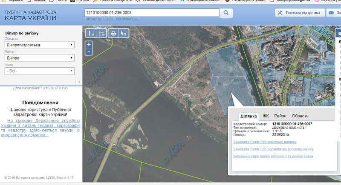
Task: Open the Місто dropdown showing Всі
Action: pos(39,71)
